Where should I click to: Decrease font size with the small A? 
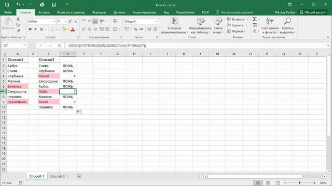[x=76, y=21]
